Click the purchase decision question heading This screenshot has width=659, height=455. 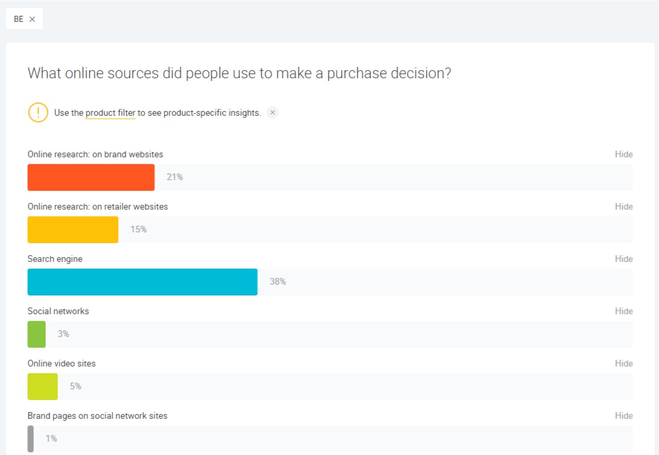(x=239, y=73)
